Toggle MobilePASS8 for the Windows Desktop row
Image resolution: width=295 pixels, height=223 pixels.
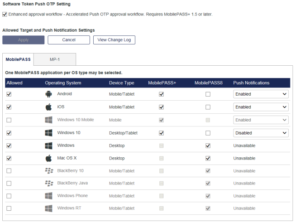(208, 145)
